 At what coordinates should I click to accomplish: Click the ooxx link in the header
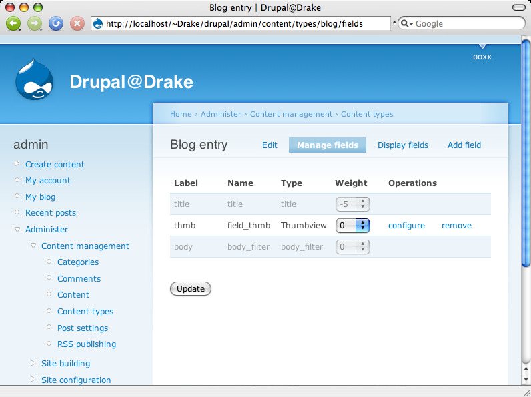pyautogui.click(x=482, y=57)
